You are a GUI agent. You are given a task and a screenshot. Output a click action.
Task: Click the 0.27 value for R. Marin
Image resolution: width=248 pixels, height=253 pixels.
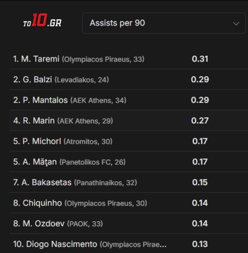200,121
